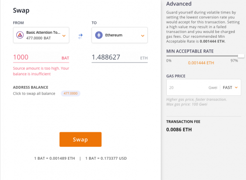This screenshot has width=246, height=180.
Task: Click the swap direction arrows icon
Action: coord(80,36)
